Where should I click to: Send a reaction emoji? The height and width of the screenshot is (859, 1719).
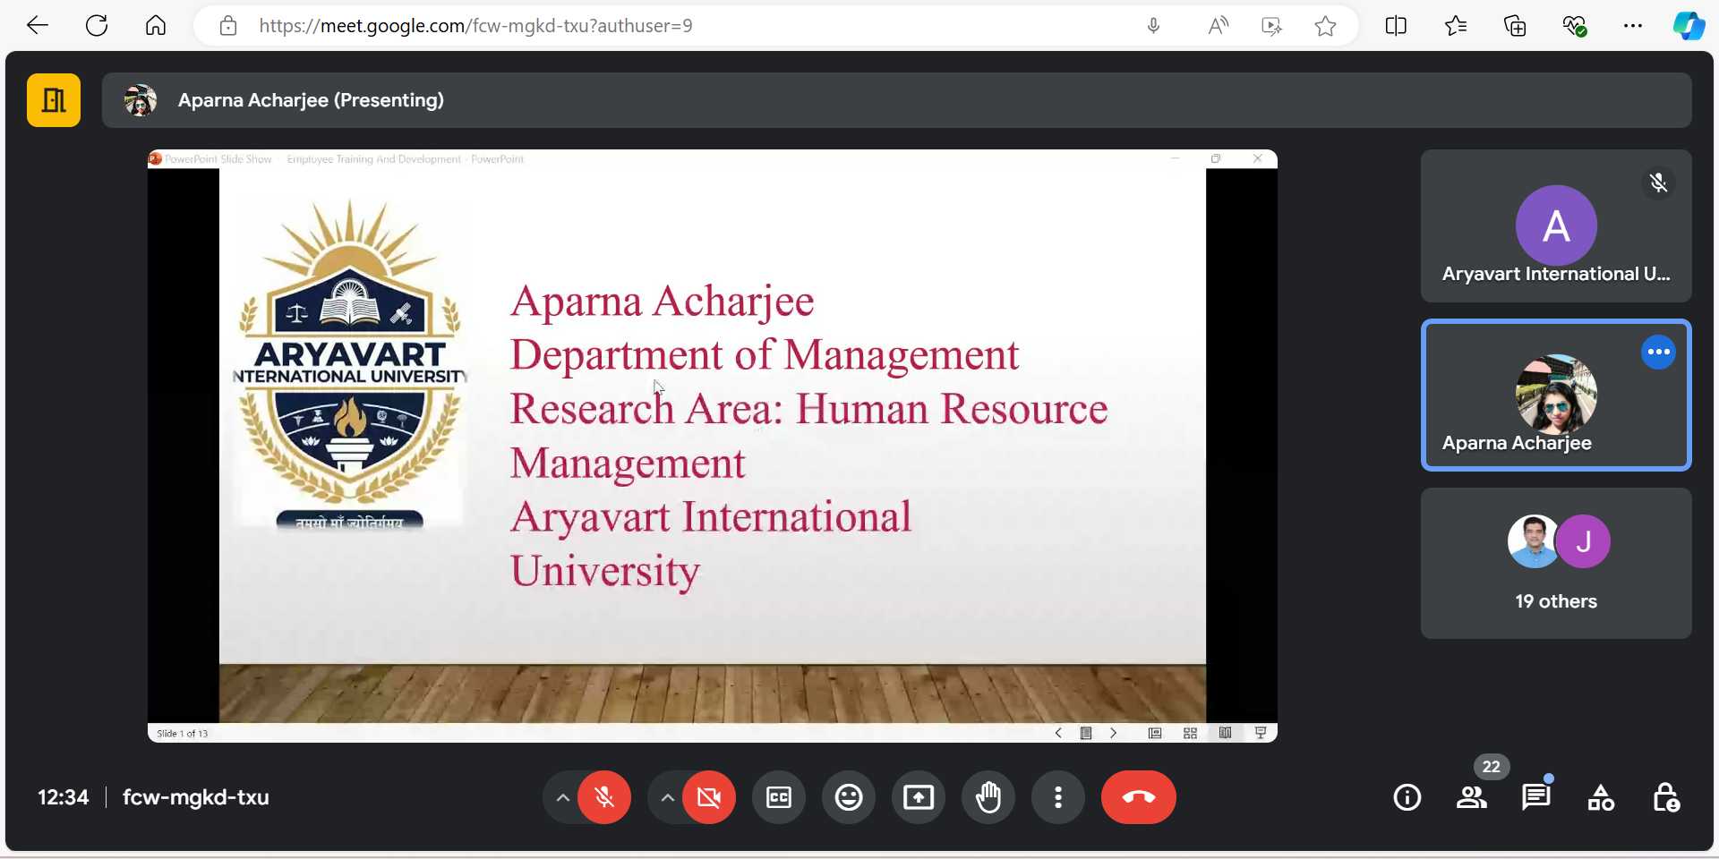point(849,797)
